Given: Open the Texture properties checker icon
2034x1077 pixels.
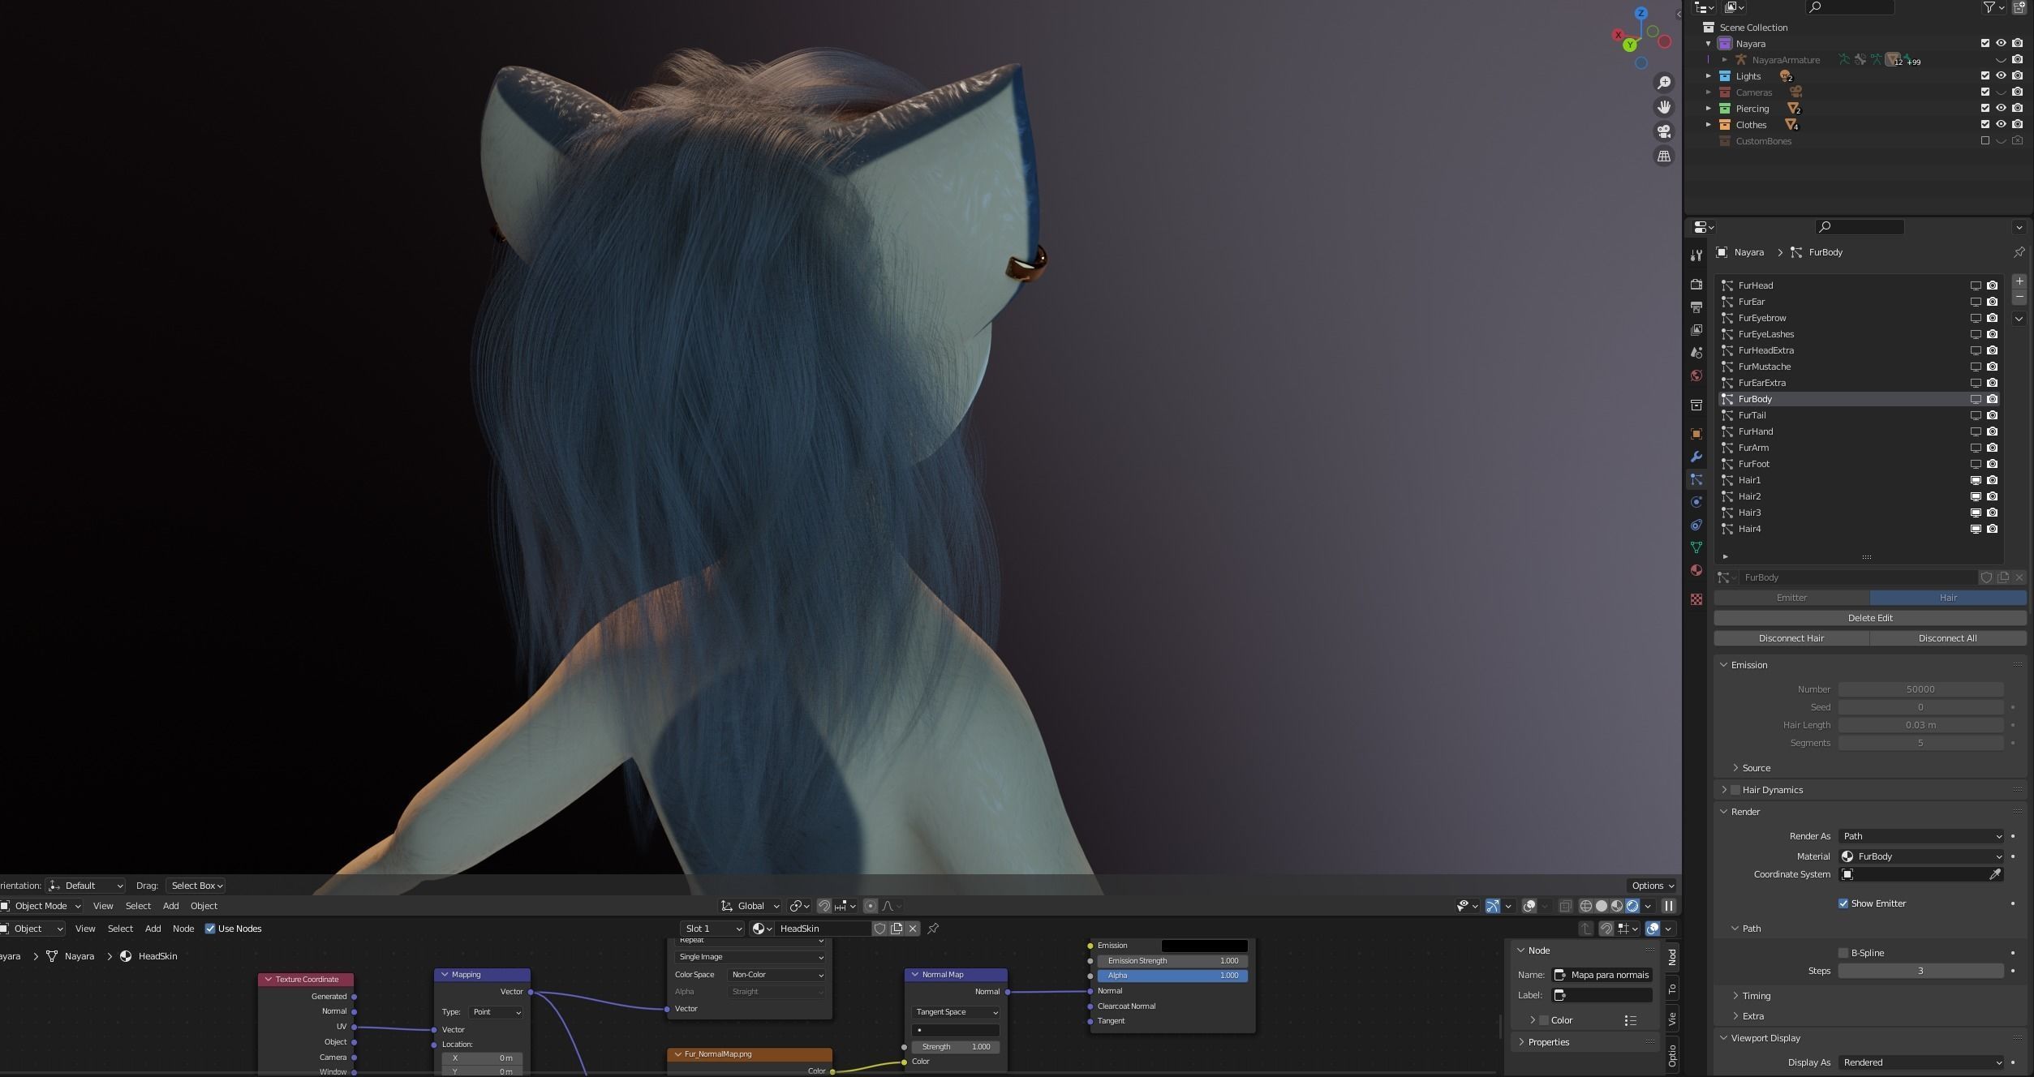Looking at the screenshot, I should pos(1696,599).
